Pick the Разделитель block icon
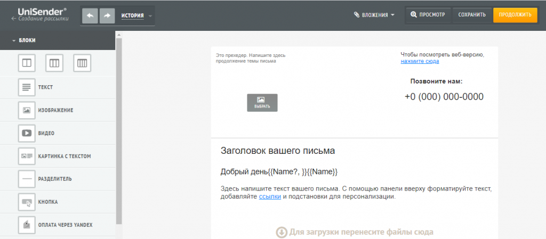Screen dimensions: 546x239 26,179
